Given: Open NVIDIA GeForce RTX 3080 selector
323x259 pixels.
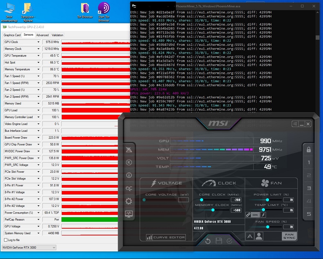Looking at the screenshot, I should click(29, 247).
